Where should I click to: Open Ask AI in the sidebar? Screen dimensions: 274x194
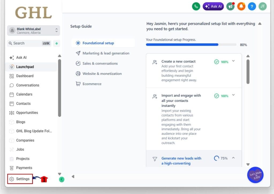point(31,58)
